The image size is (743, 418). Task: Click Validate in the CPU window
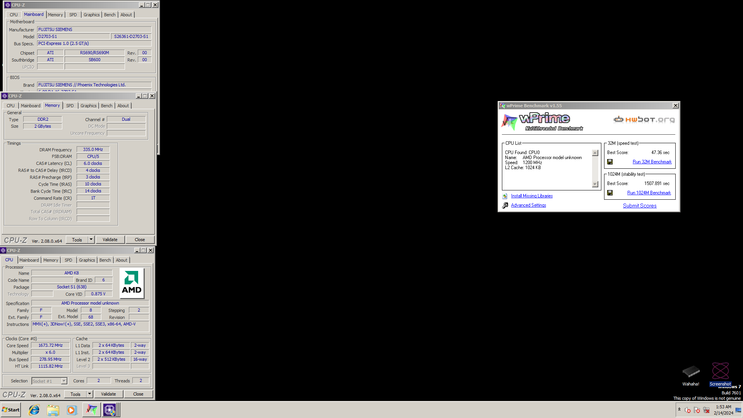(108, 394)
